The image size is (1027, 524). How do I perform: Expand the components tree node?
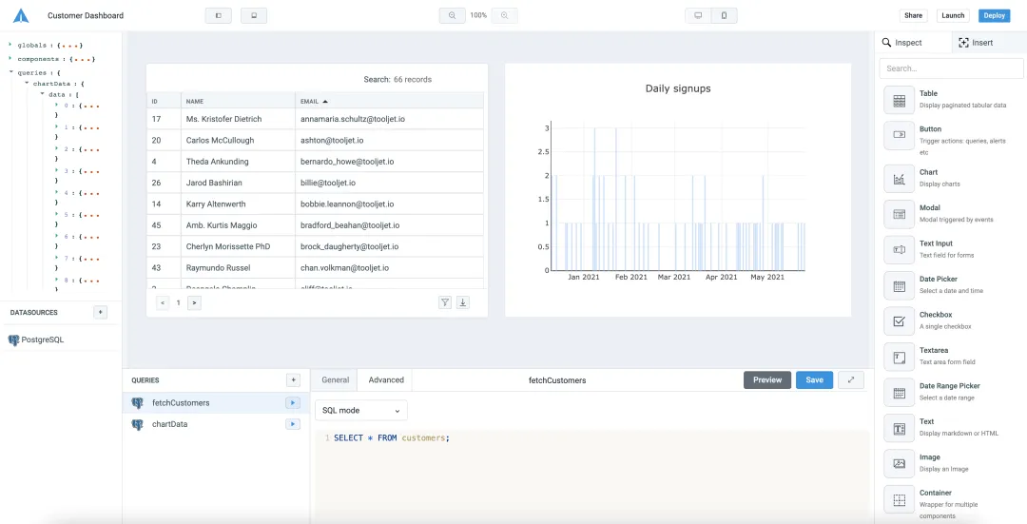coord(10,58)
